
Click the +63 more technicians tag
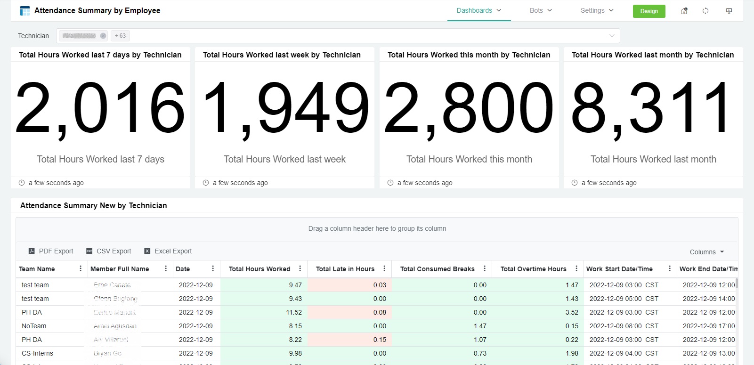tap(120, 36)
